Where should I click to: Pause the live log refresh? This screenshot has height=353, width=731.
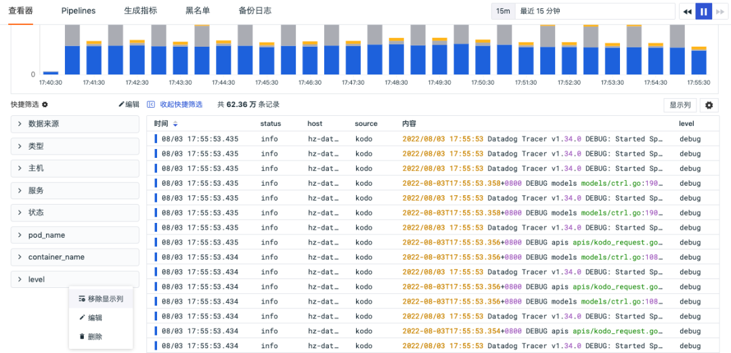[703, 12]
